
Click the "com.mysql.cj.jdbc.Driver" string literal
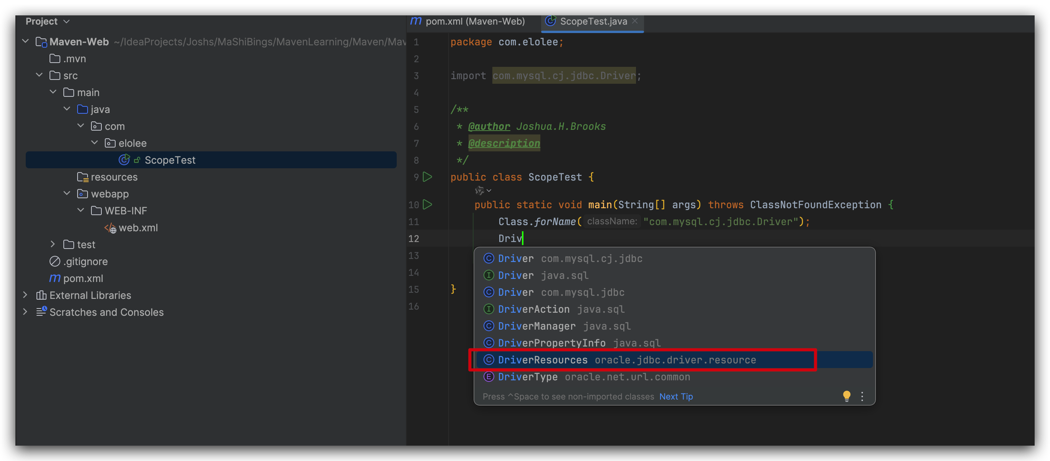tap(720, 222)
